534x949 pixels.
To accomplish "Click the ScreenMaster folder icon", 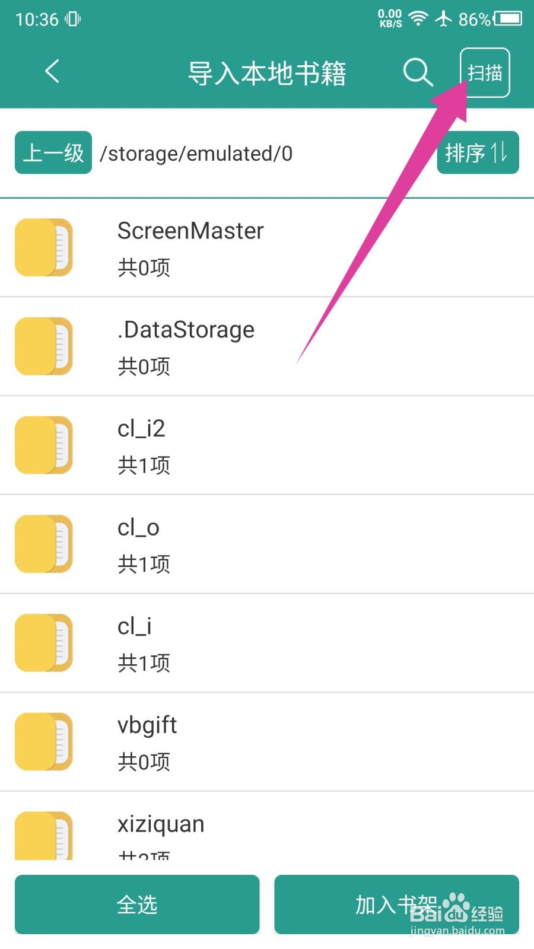I will 44,247.
